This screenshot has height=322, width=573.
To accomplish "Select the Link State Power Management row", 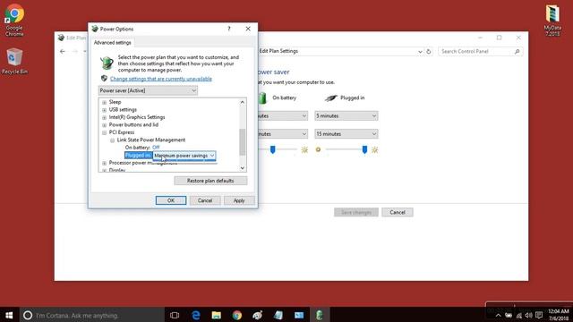I will (x=151, y=140).
